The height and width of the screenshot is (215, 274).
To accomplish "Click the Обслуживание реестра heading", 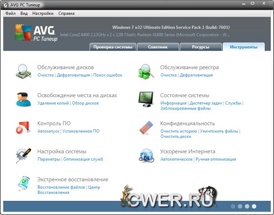I will point(189,67).
